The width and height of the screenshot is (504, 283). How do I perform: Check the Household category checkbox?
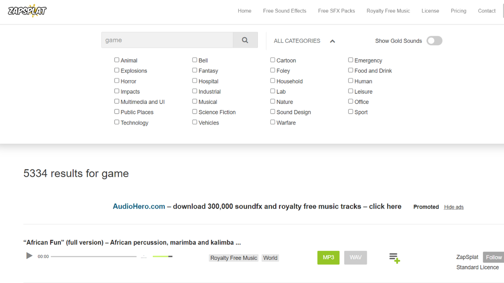272,81
